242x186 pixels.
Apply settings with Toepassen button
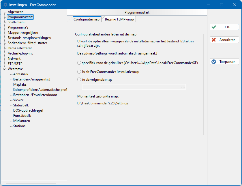(x=224, y=62)
